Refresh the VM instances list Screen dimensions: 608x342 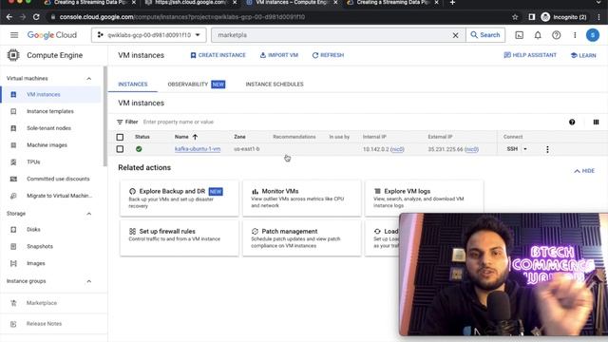pos(328,55)
